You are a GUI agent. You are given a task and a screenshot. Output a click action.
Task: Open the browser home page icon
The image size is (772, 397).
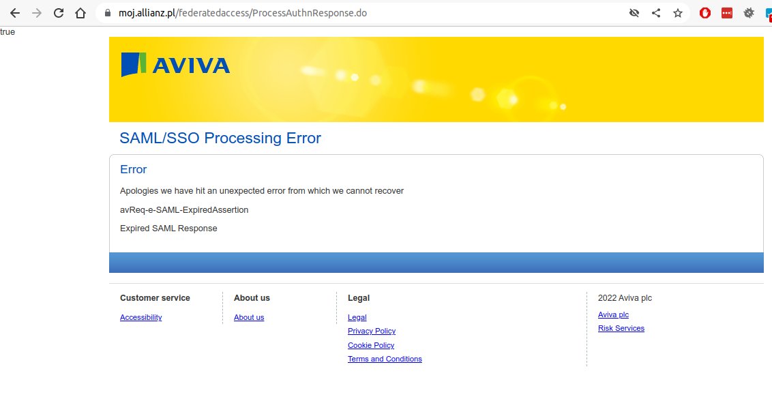80,13
